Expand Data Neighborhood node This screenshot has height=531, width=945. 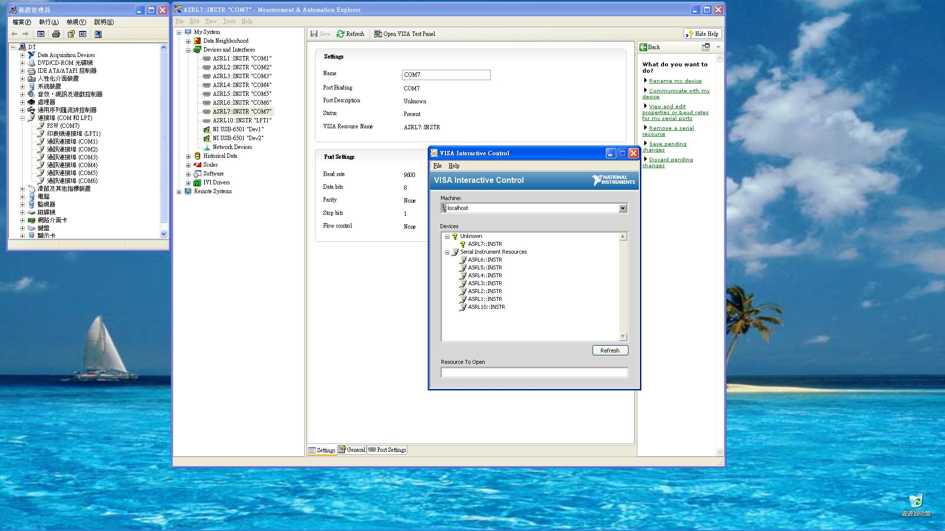188,41
